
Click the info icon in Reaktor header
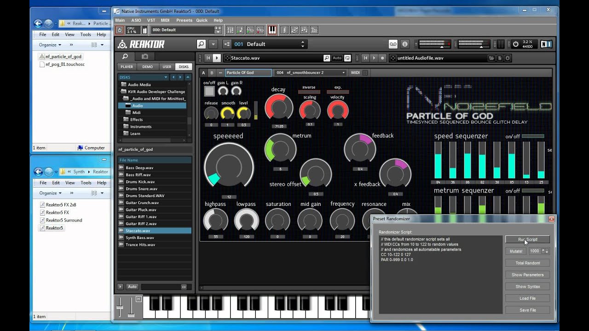coord(405,44)
